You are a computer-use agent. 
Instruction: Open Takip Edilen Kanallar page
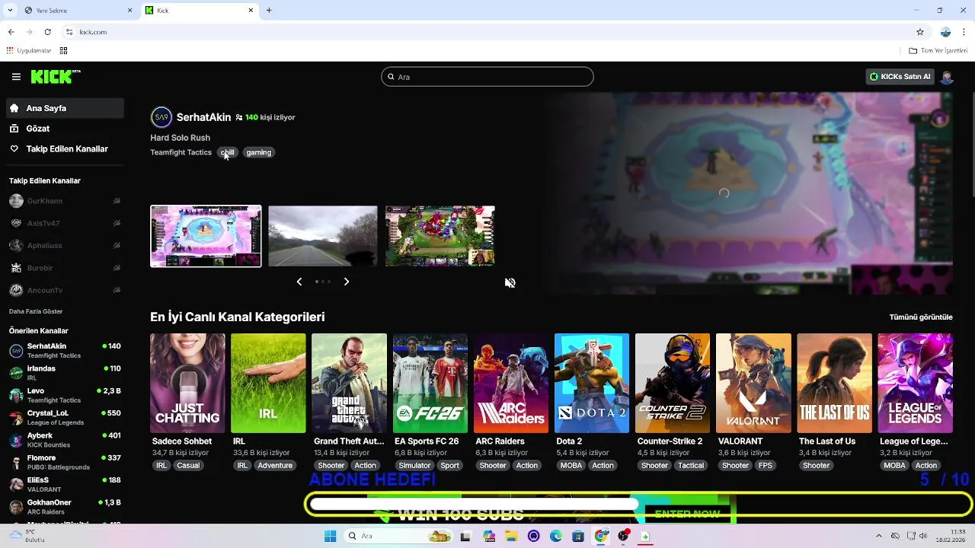coord(65,149)
